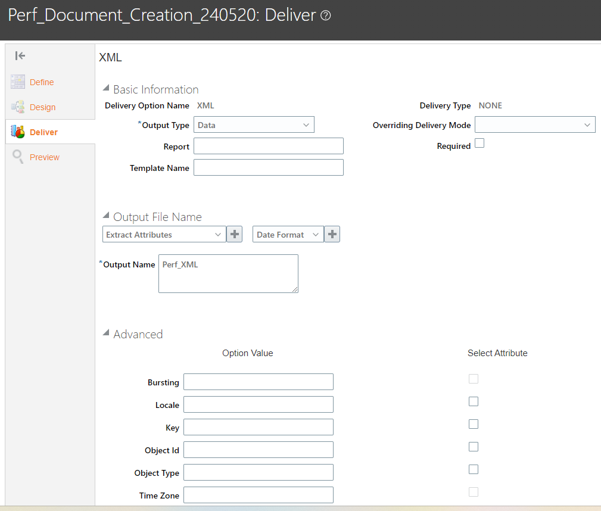
Task: Click the Deliver chart icon
Action: 18,132
